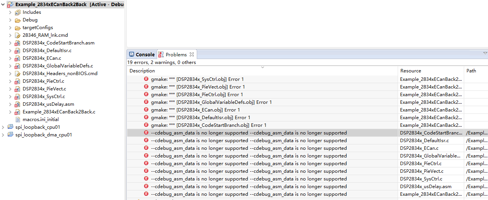
Task: Click the 28346_RAM_lnk.cmd file icon
Action: (17, 35)
